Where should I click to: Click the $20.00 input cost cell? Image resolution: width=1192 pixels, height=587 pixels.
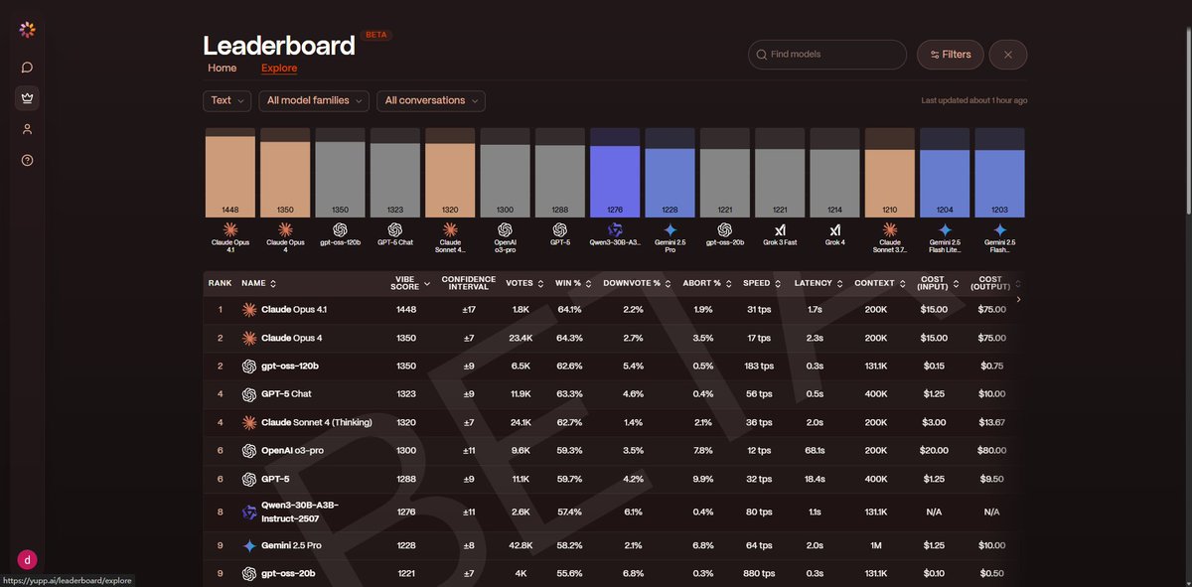point(934,451)
